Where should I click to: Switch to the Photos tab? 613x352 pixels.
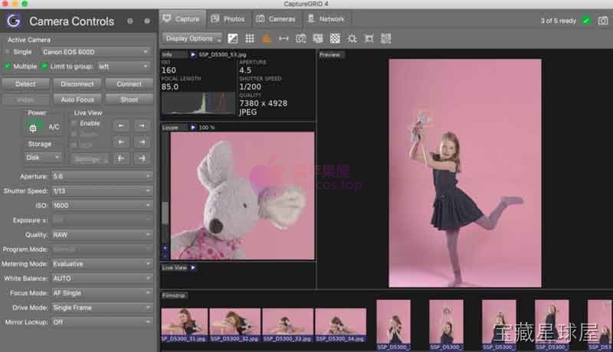228,18
